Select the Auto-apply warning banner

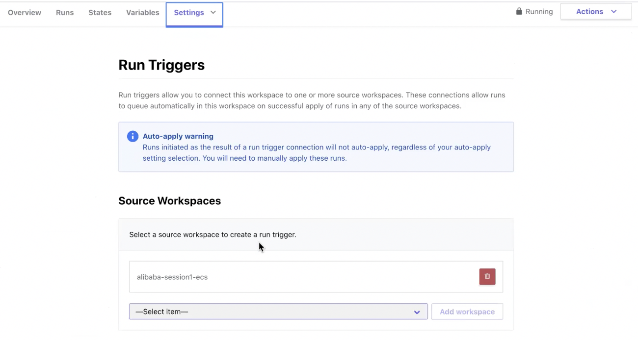pos(316,146)
